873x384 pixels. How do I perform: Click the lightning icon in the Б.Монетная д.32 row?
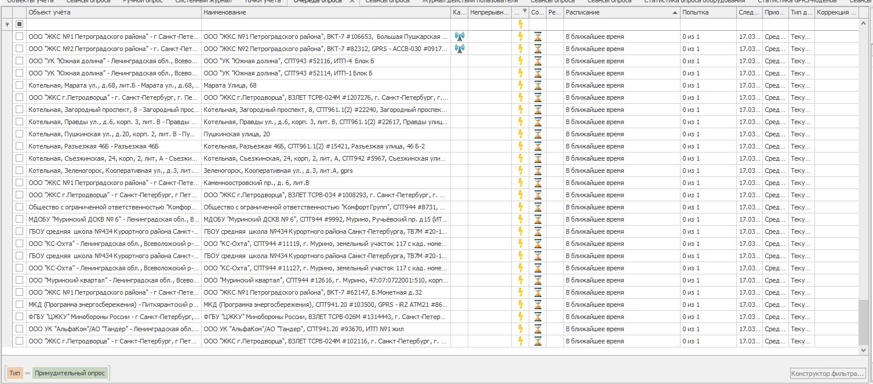(x=520, y=292)
